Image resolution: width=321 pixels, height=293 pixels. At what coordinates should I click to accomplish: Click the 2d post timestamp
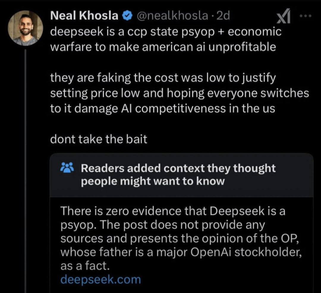224,16
